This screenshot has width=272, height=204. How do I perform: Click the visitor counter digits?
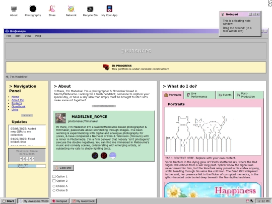pos(27,159)
